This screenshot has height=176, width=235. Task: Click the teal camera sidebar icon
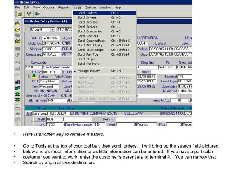coord(18,88)
